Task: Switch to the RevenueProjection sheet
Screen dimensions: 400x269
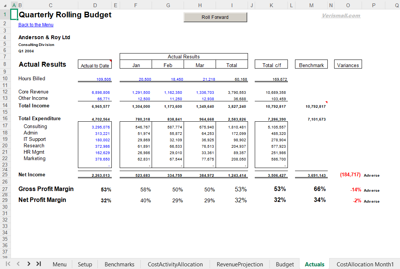Action: [240, 264]
